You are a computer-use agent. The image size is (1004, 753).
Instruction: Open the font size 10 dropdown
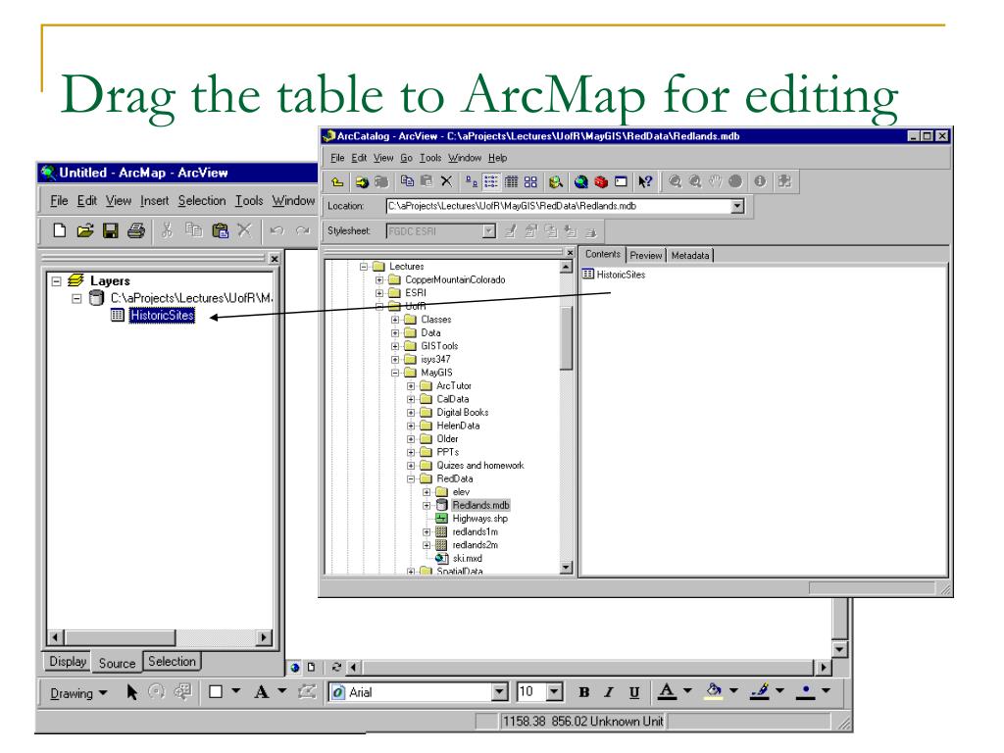pyautogui.click(x=555, y=692)
